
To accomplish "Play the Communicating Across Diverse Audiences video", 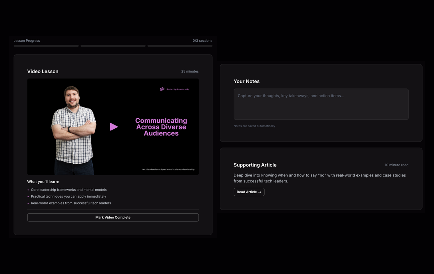I will [114, 127].
